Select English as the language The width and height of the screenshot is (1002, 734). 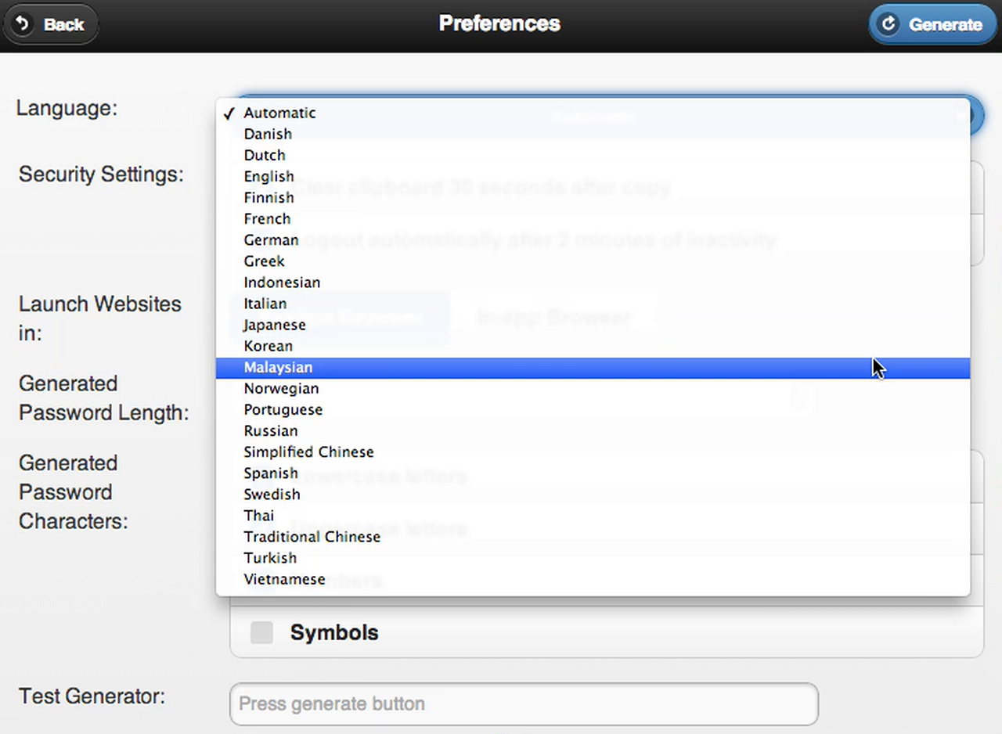[269, 176]
